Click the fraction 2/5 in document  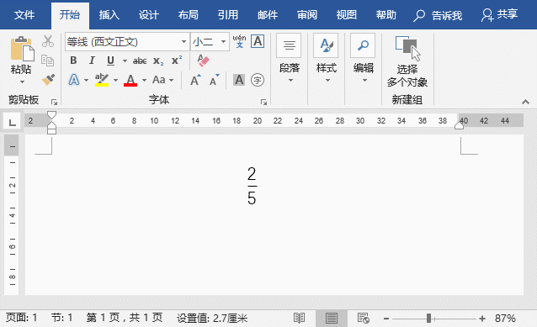click(252, 186)
